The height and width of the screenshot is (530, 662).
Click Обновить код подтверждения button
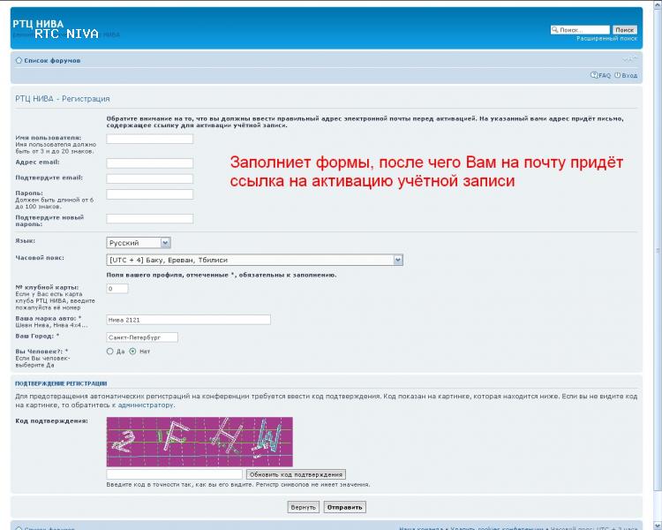(296, 474)
